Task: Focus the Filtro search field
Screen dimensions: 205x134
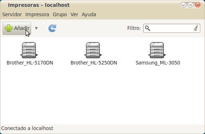Action: click(x=172, y=28)
